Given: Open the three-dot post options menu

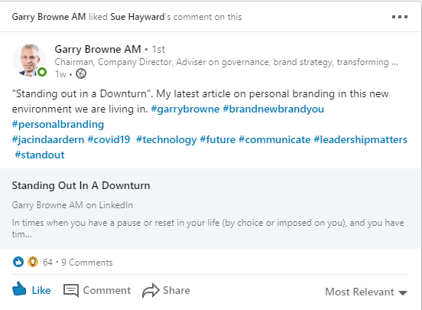Looking at the screenshot, I should pos(400,17).
